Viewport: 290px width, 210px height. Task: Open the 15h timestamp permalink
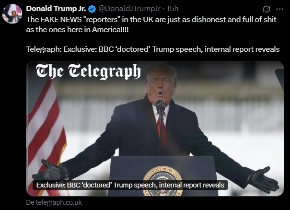[173, 9]
